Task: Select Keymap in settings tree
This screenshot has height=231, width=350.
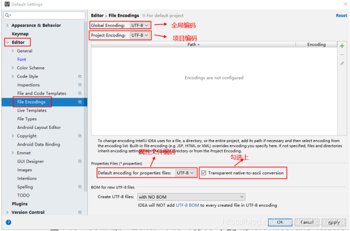Action: tap(20, 34)
